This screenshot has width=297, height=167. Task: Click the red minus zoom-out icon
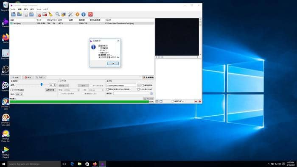click(196, 101)
